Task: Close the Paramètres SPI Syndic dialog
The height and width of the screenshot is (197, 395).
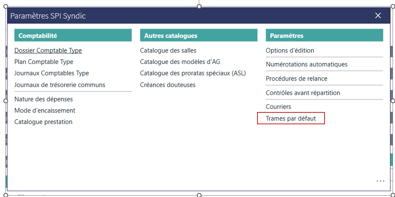Action: tap(378, 16)
